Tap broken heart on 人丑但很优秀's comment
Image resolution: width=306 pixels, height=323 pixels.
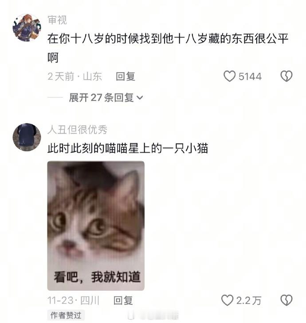click(x=286, y=300)
